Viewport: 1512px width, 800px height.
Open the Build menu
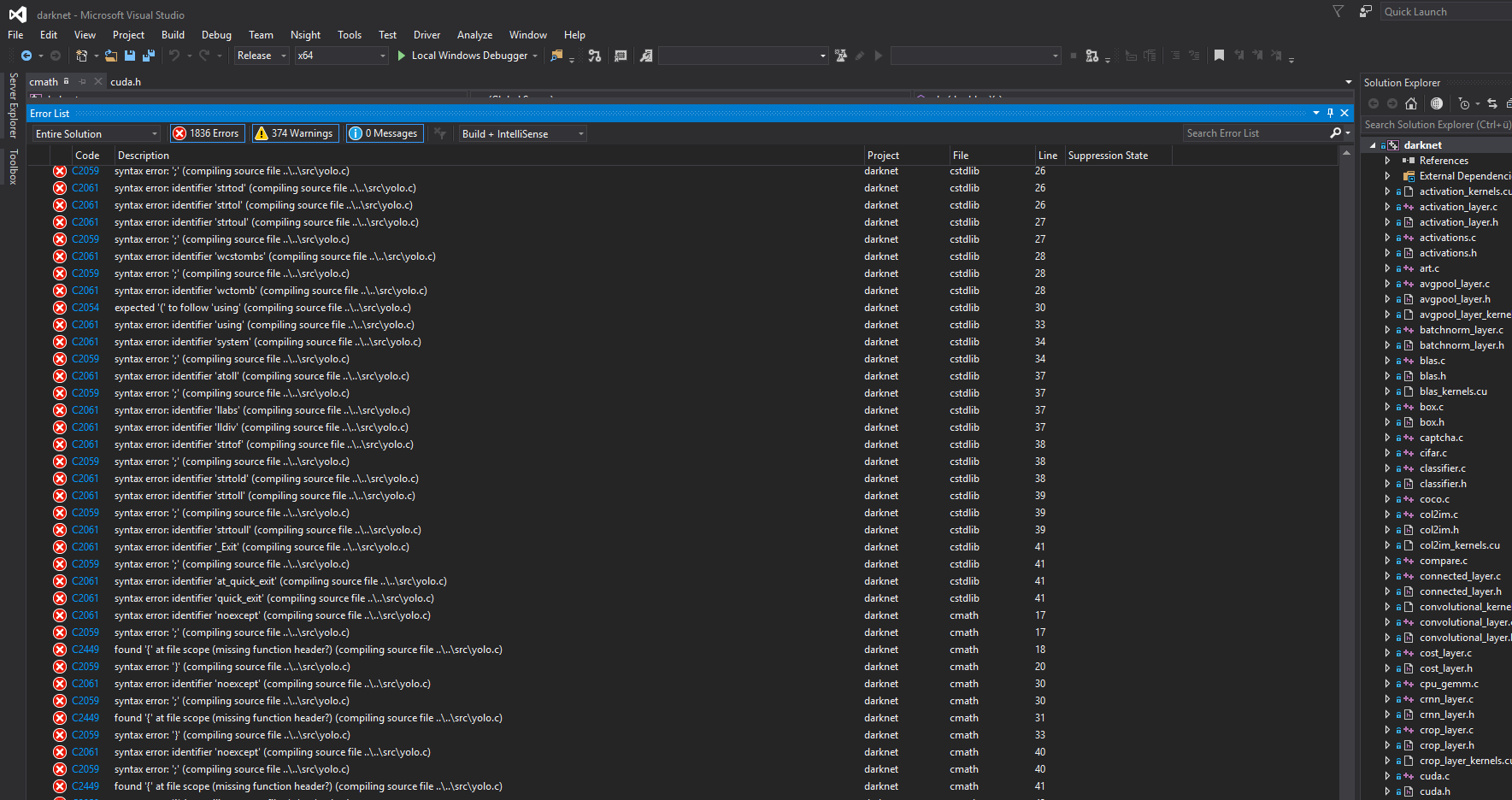(x=173, y=35)
